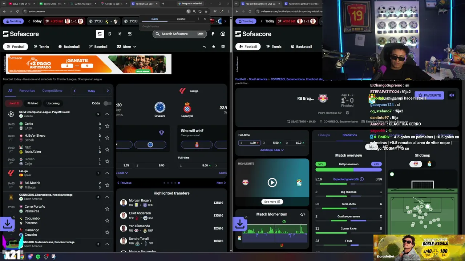Click the star favourites icon in sports bar
The image size is (465, 261).
[214, 46]
